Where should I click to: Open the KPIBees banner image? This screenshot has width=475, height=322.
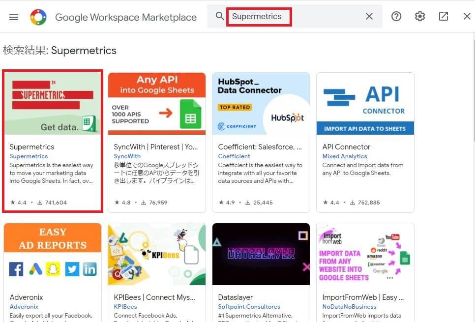pyautogui.click(x=157, y=254)
